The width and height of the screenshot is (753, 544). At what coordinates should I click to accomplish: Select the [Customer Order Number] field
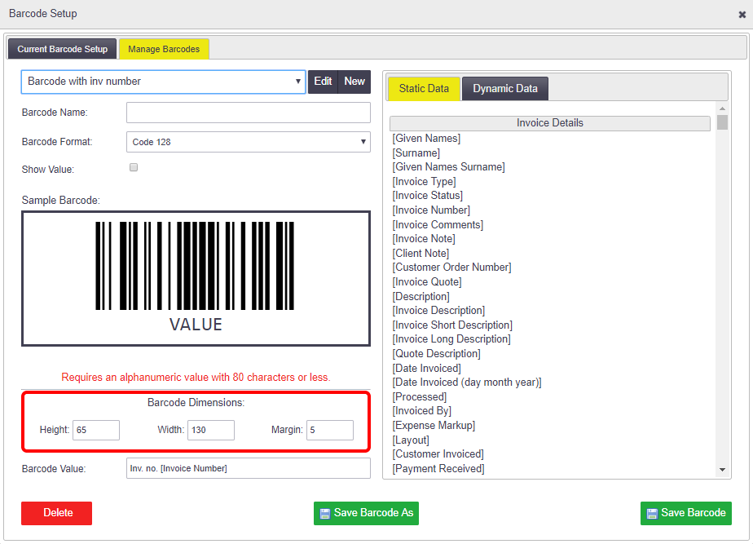click(x=452, y=268)
